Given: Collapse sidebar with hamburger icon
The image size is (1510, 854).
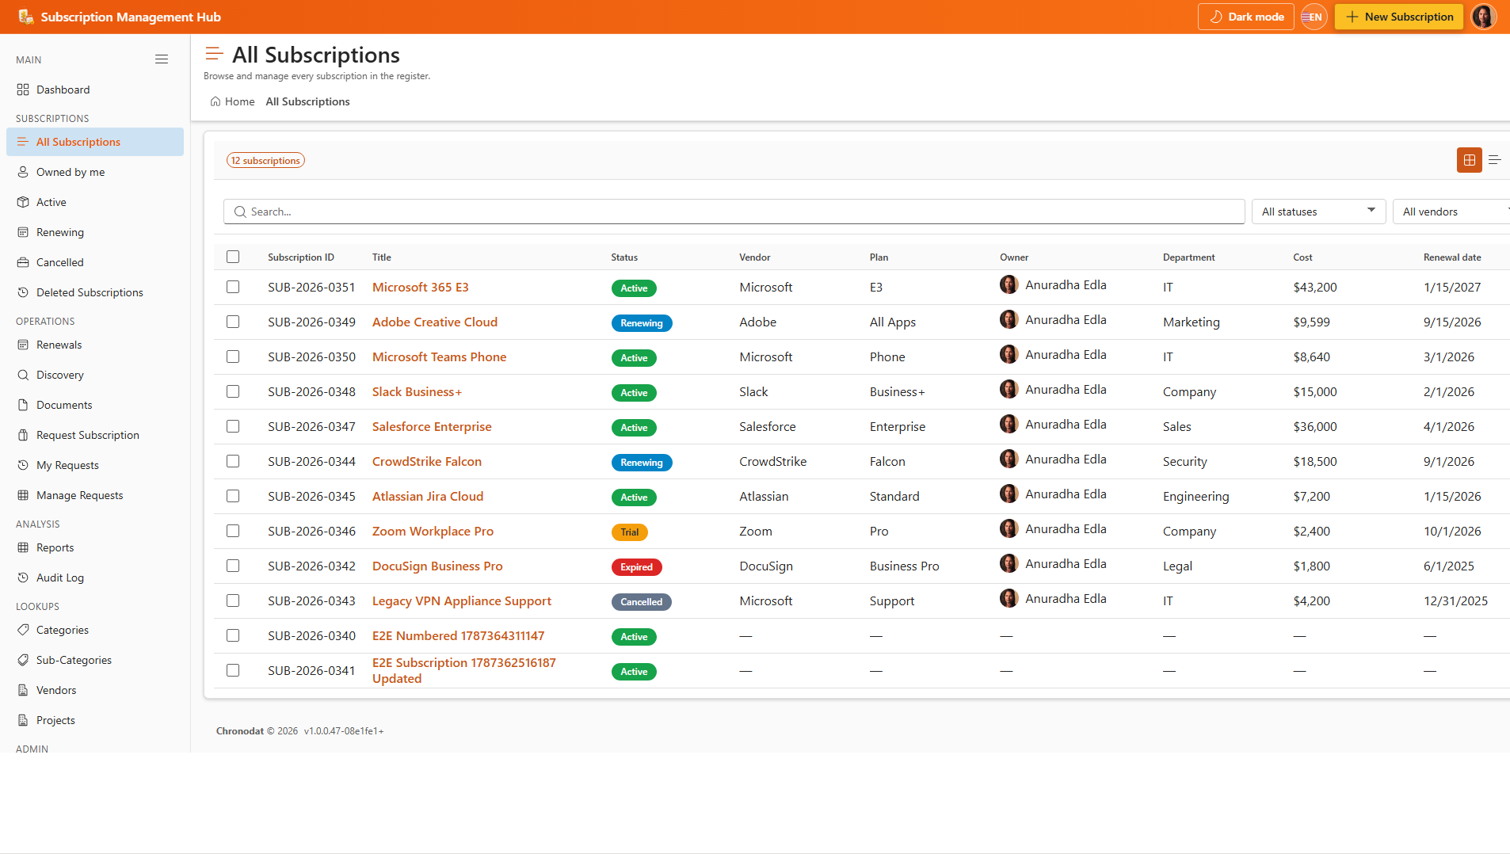Looking at the screenshot, I should pyautogui.click(x=162, y=59).
